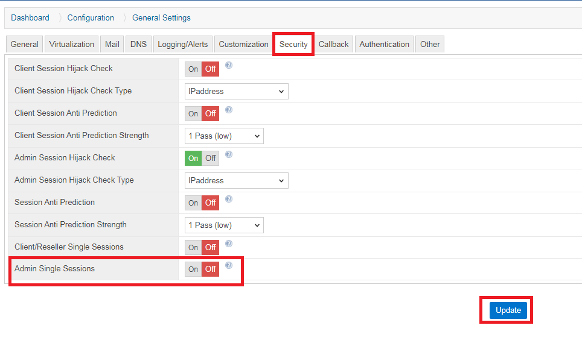582x340 pixels.
Task: Open Client Session Hijack Check Type dropdown
Action: pyautogui.click(x=236, y=91)
